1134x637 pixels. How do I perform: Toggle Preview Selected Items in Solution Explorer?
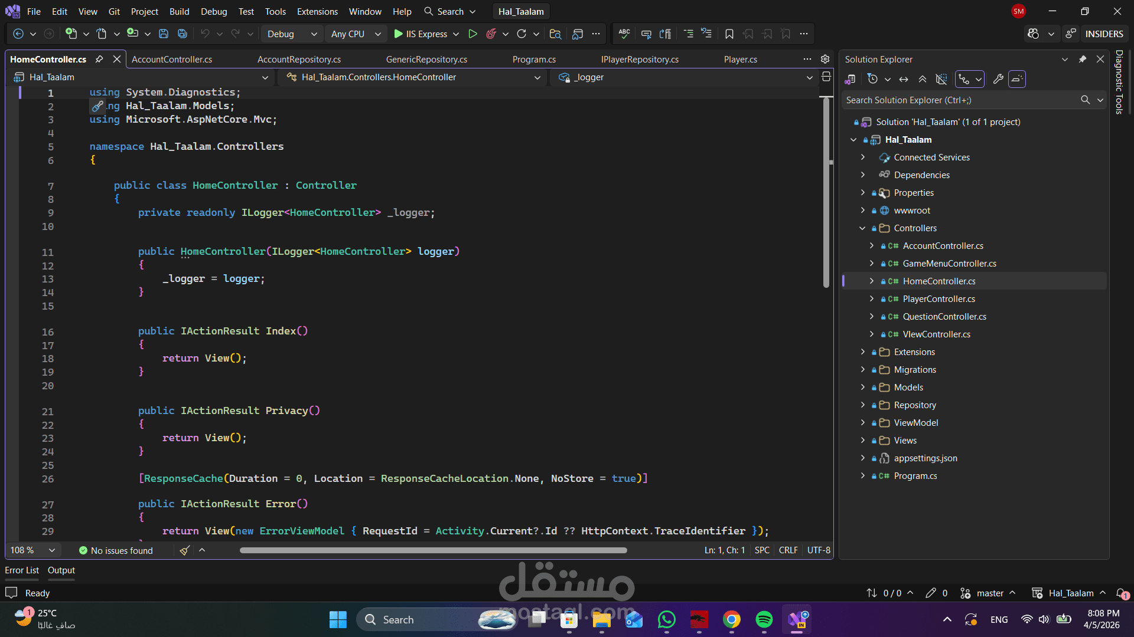pos(1017,79)
